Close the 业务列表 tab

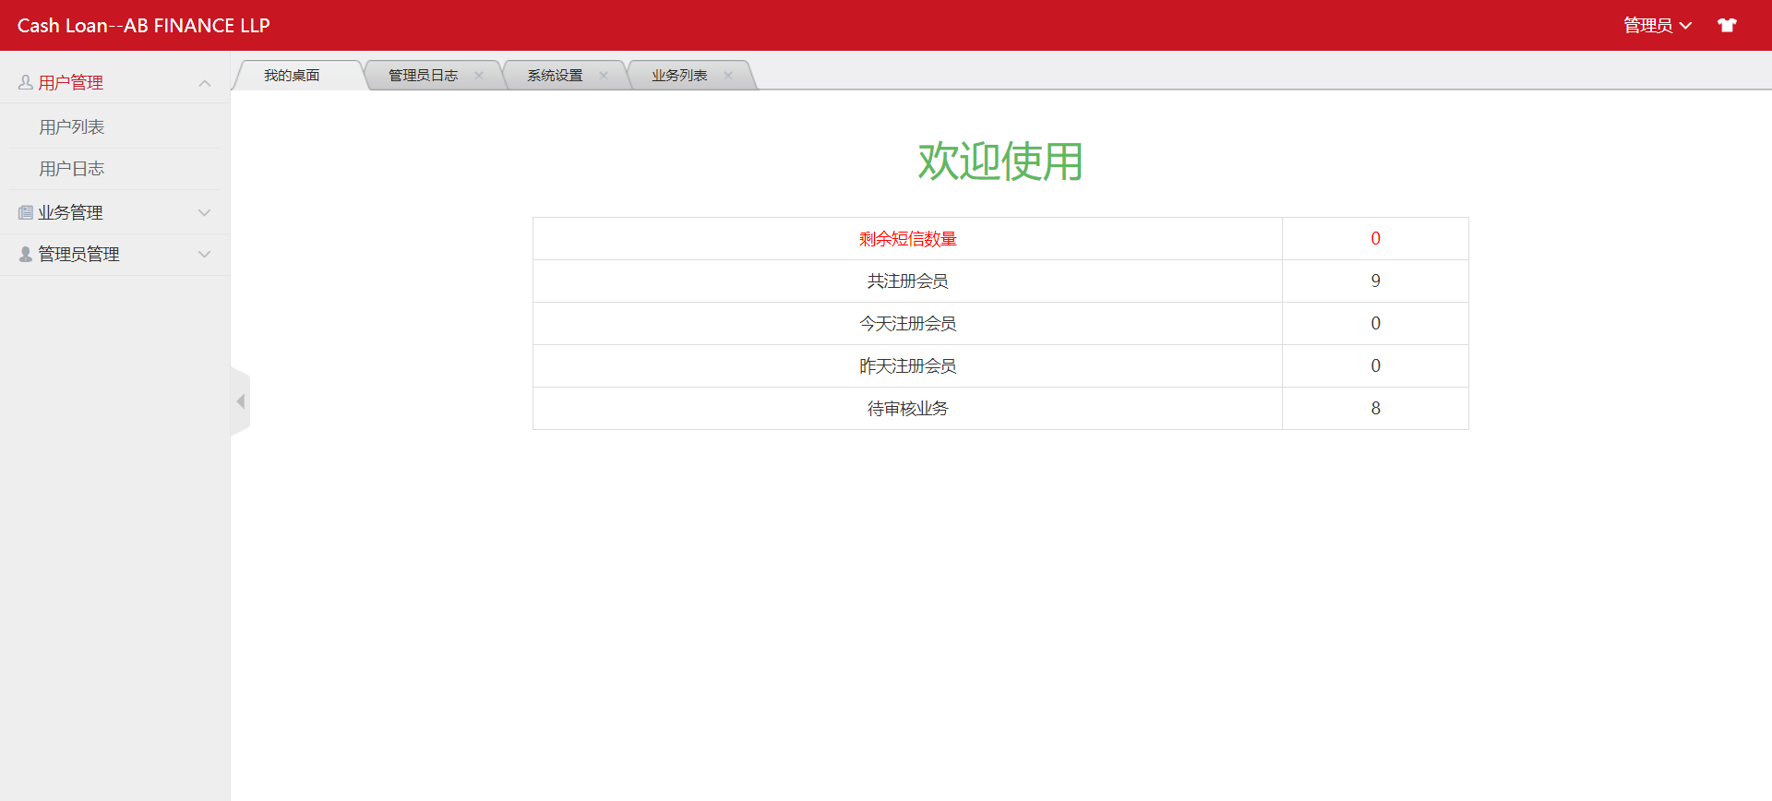pyautogui.click(x=728, y=76)
